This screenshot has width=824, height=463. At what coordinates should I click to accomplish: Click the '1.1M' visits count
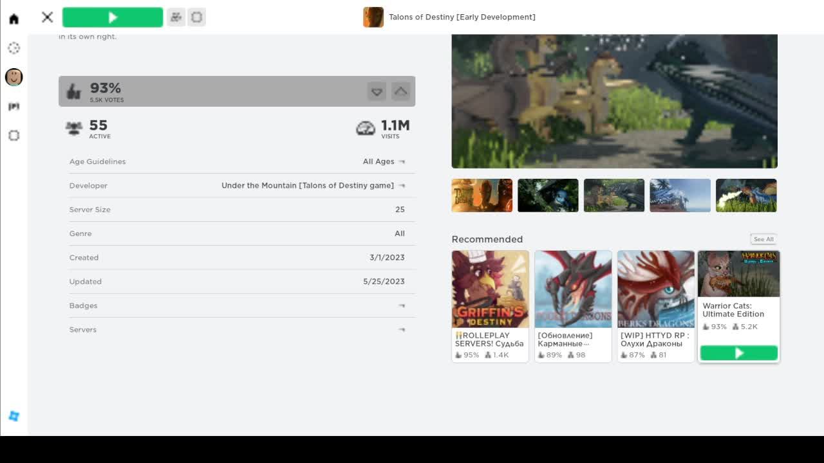[395, 125]
